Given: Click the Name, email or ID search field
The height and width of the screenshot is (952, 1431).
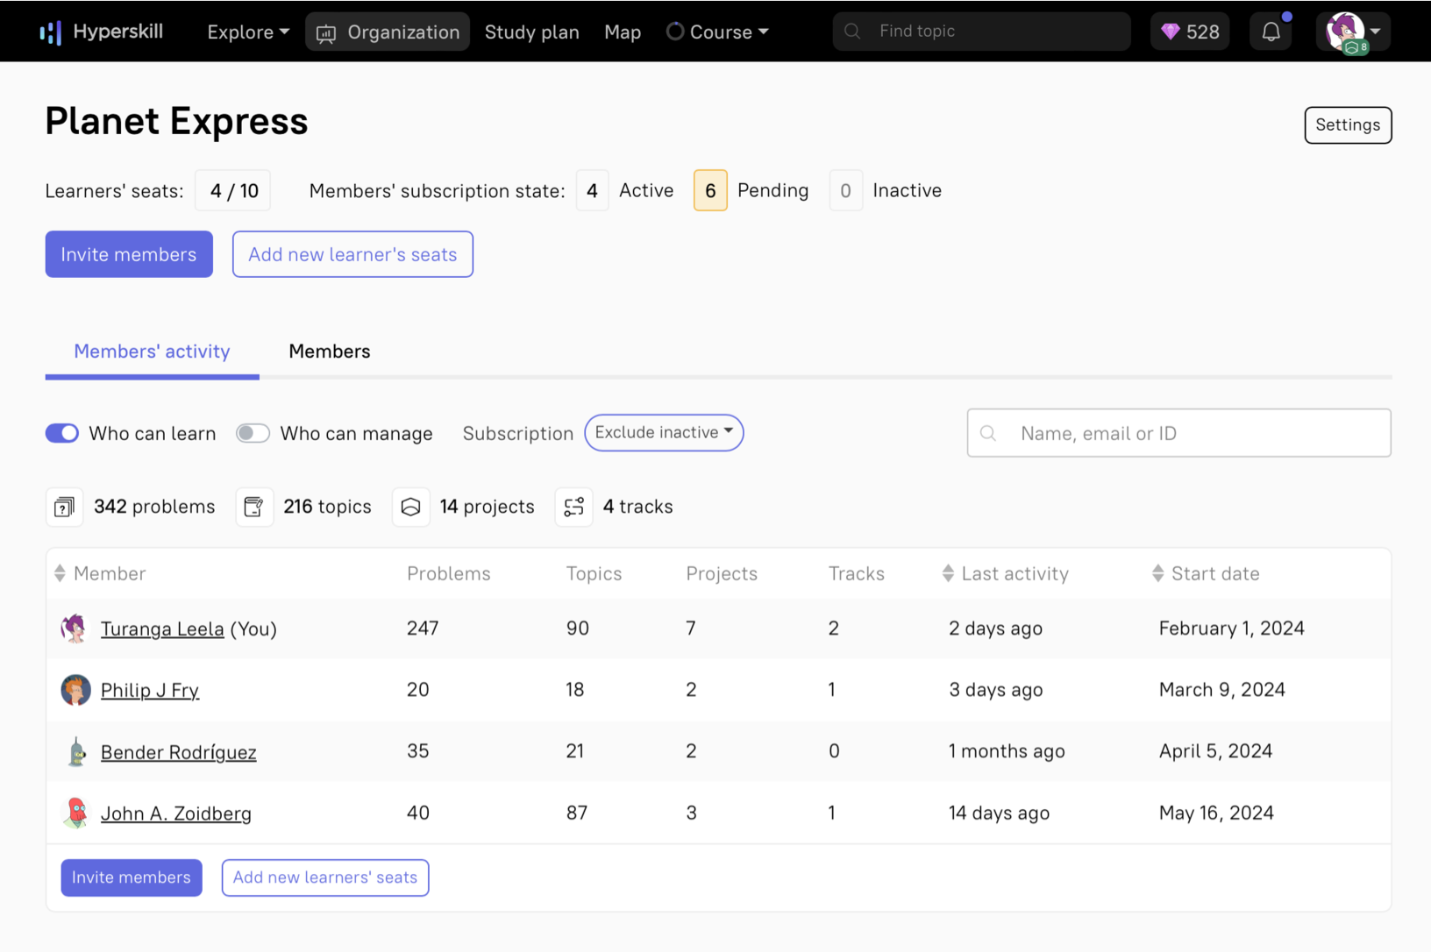Looking at the screenshot, I should tap(1178, 432).
